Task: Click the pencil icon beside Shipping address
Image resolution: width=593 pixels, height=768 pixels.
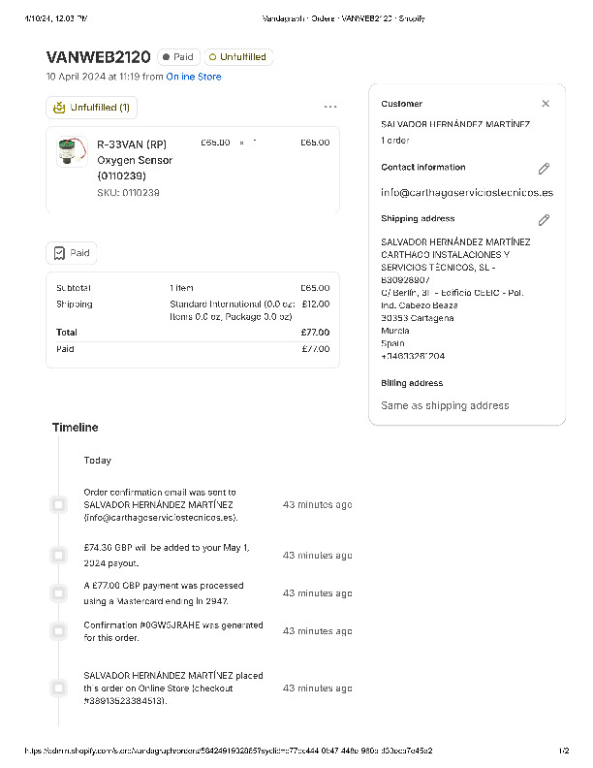Action: point(545,220)
